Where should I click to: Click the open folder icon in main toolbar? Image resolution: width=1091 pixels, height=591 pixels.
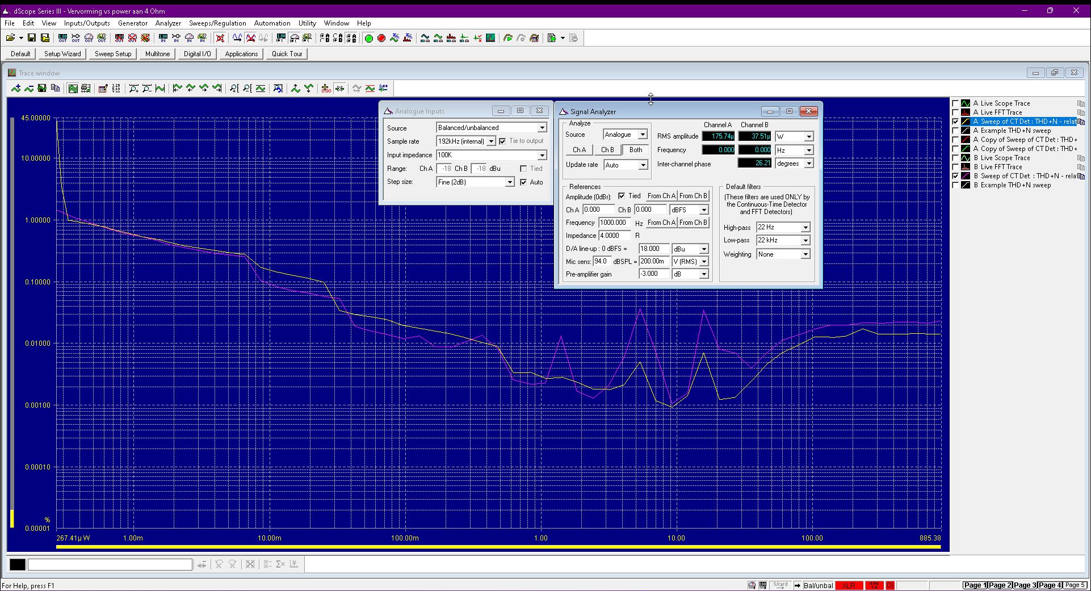pos(10,38)
